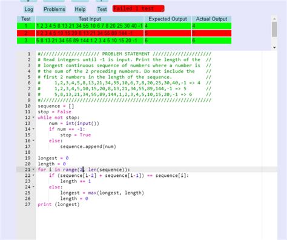Screen dimensions: 287x240
Task: Click line number 18 in gutter
Action: [28, 152]
